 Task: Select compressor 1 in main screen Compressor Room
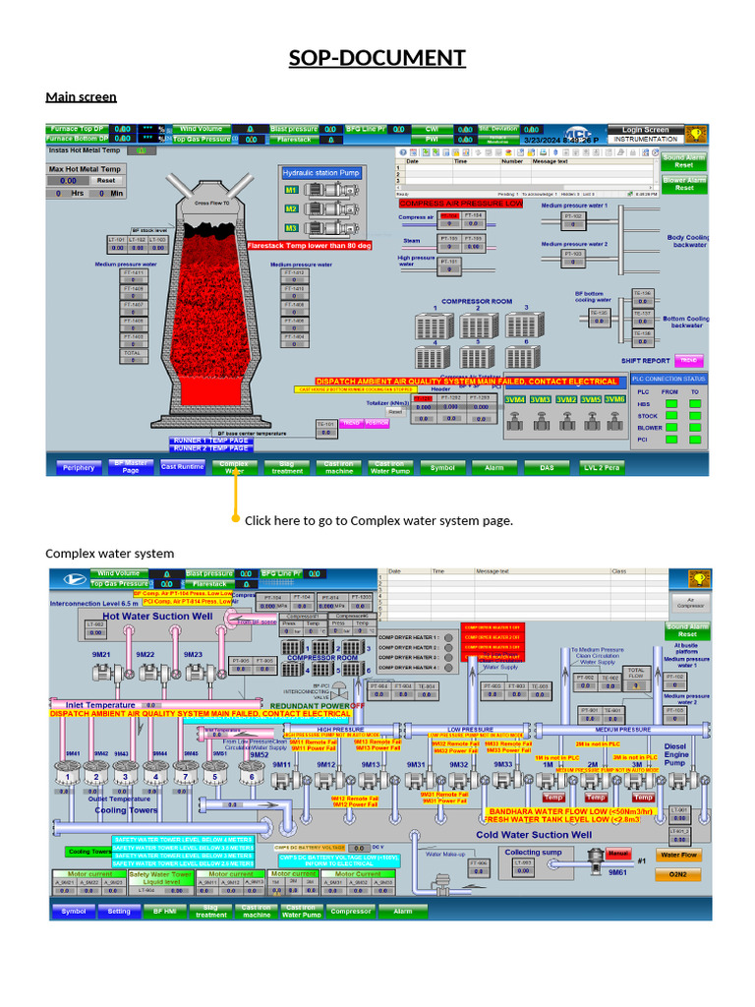click(x=435, y=326)
